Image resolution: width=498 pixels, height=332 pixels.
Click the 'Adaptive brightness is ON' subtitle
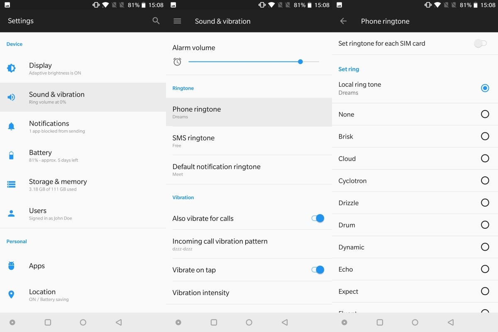click(x=55, y=73)
